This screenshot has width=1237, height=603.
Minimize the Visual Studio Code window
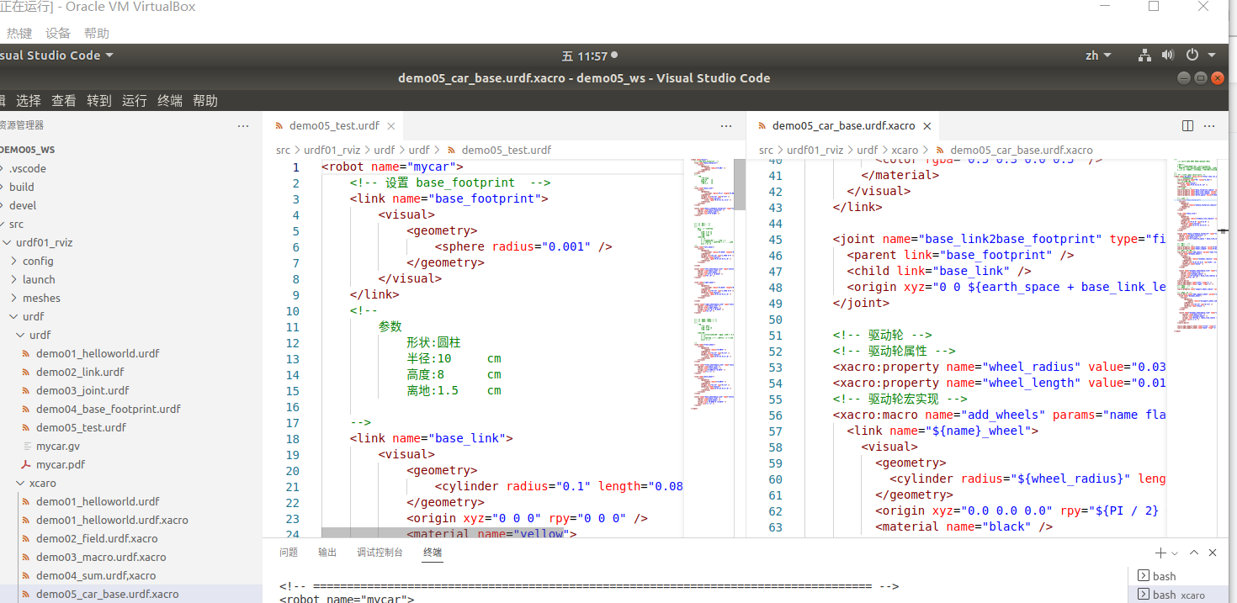coord(1184,78)
